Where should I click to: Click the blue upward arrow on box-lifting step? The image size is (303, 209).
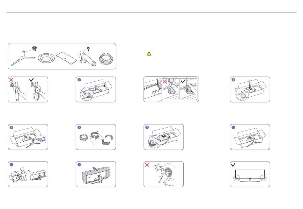(x=96, y=168)
